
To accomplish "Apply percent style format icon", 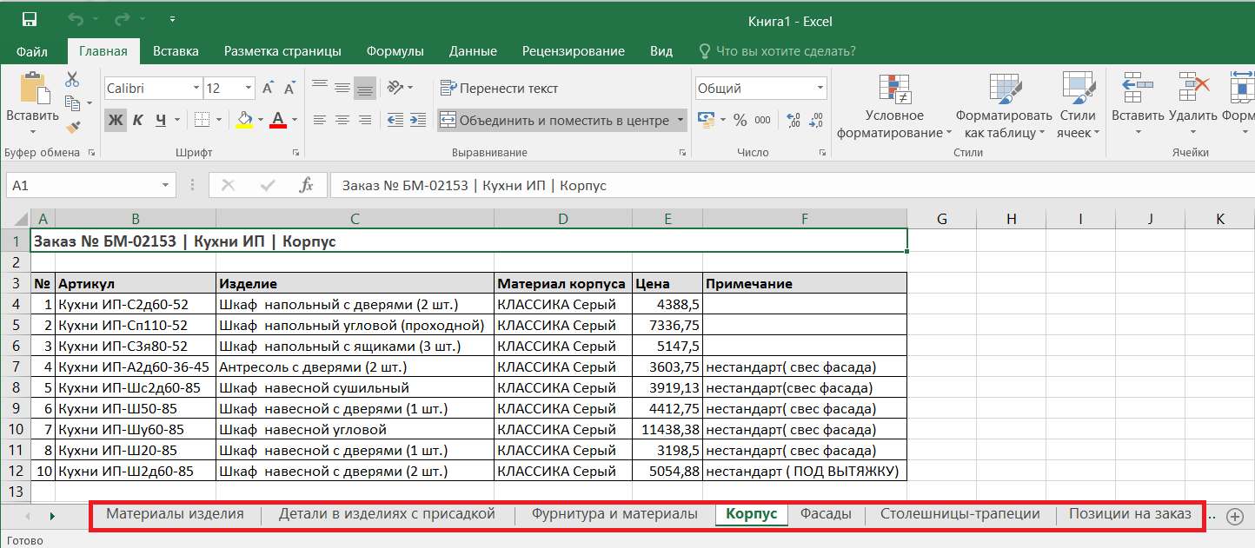I will click(x=740, y=120).
